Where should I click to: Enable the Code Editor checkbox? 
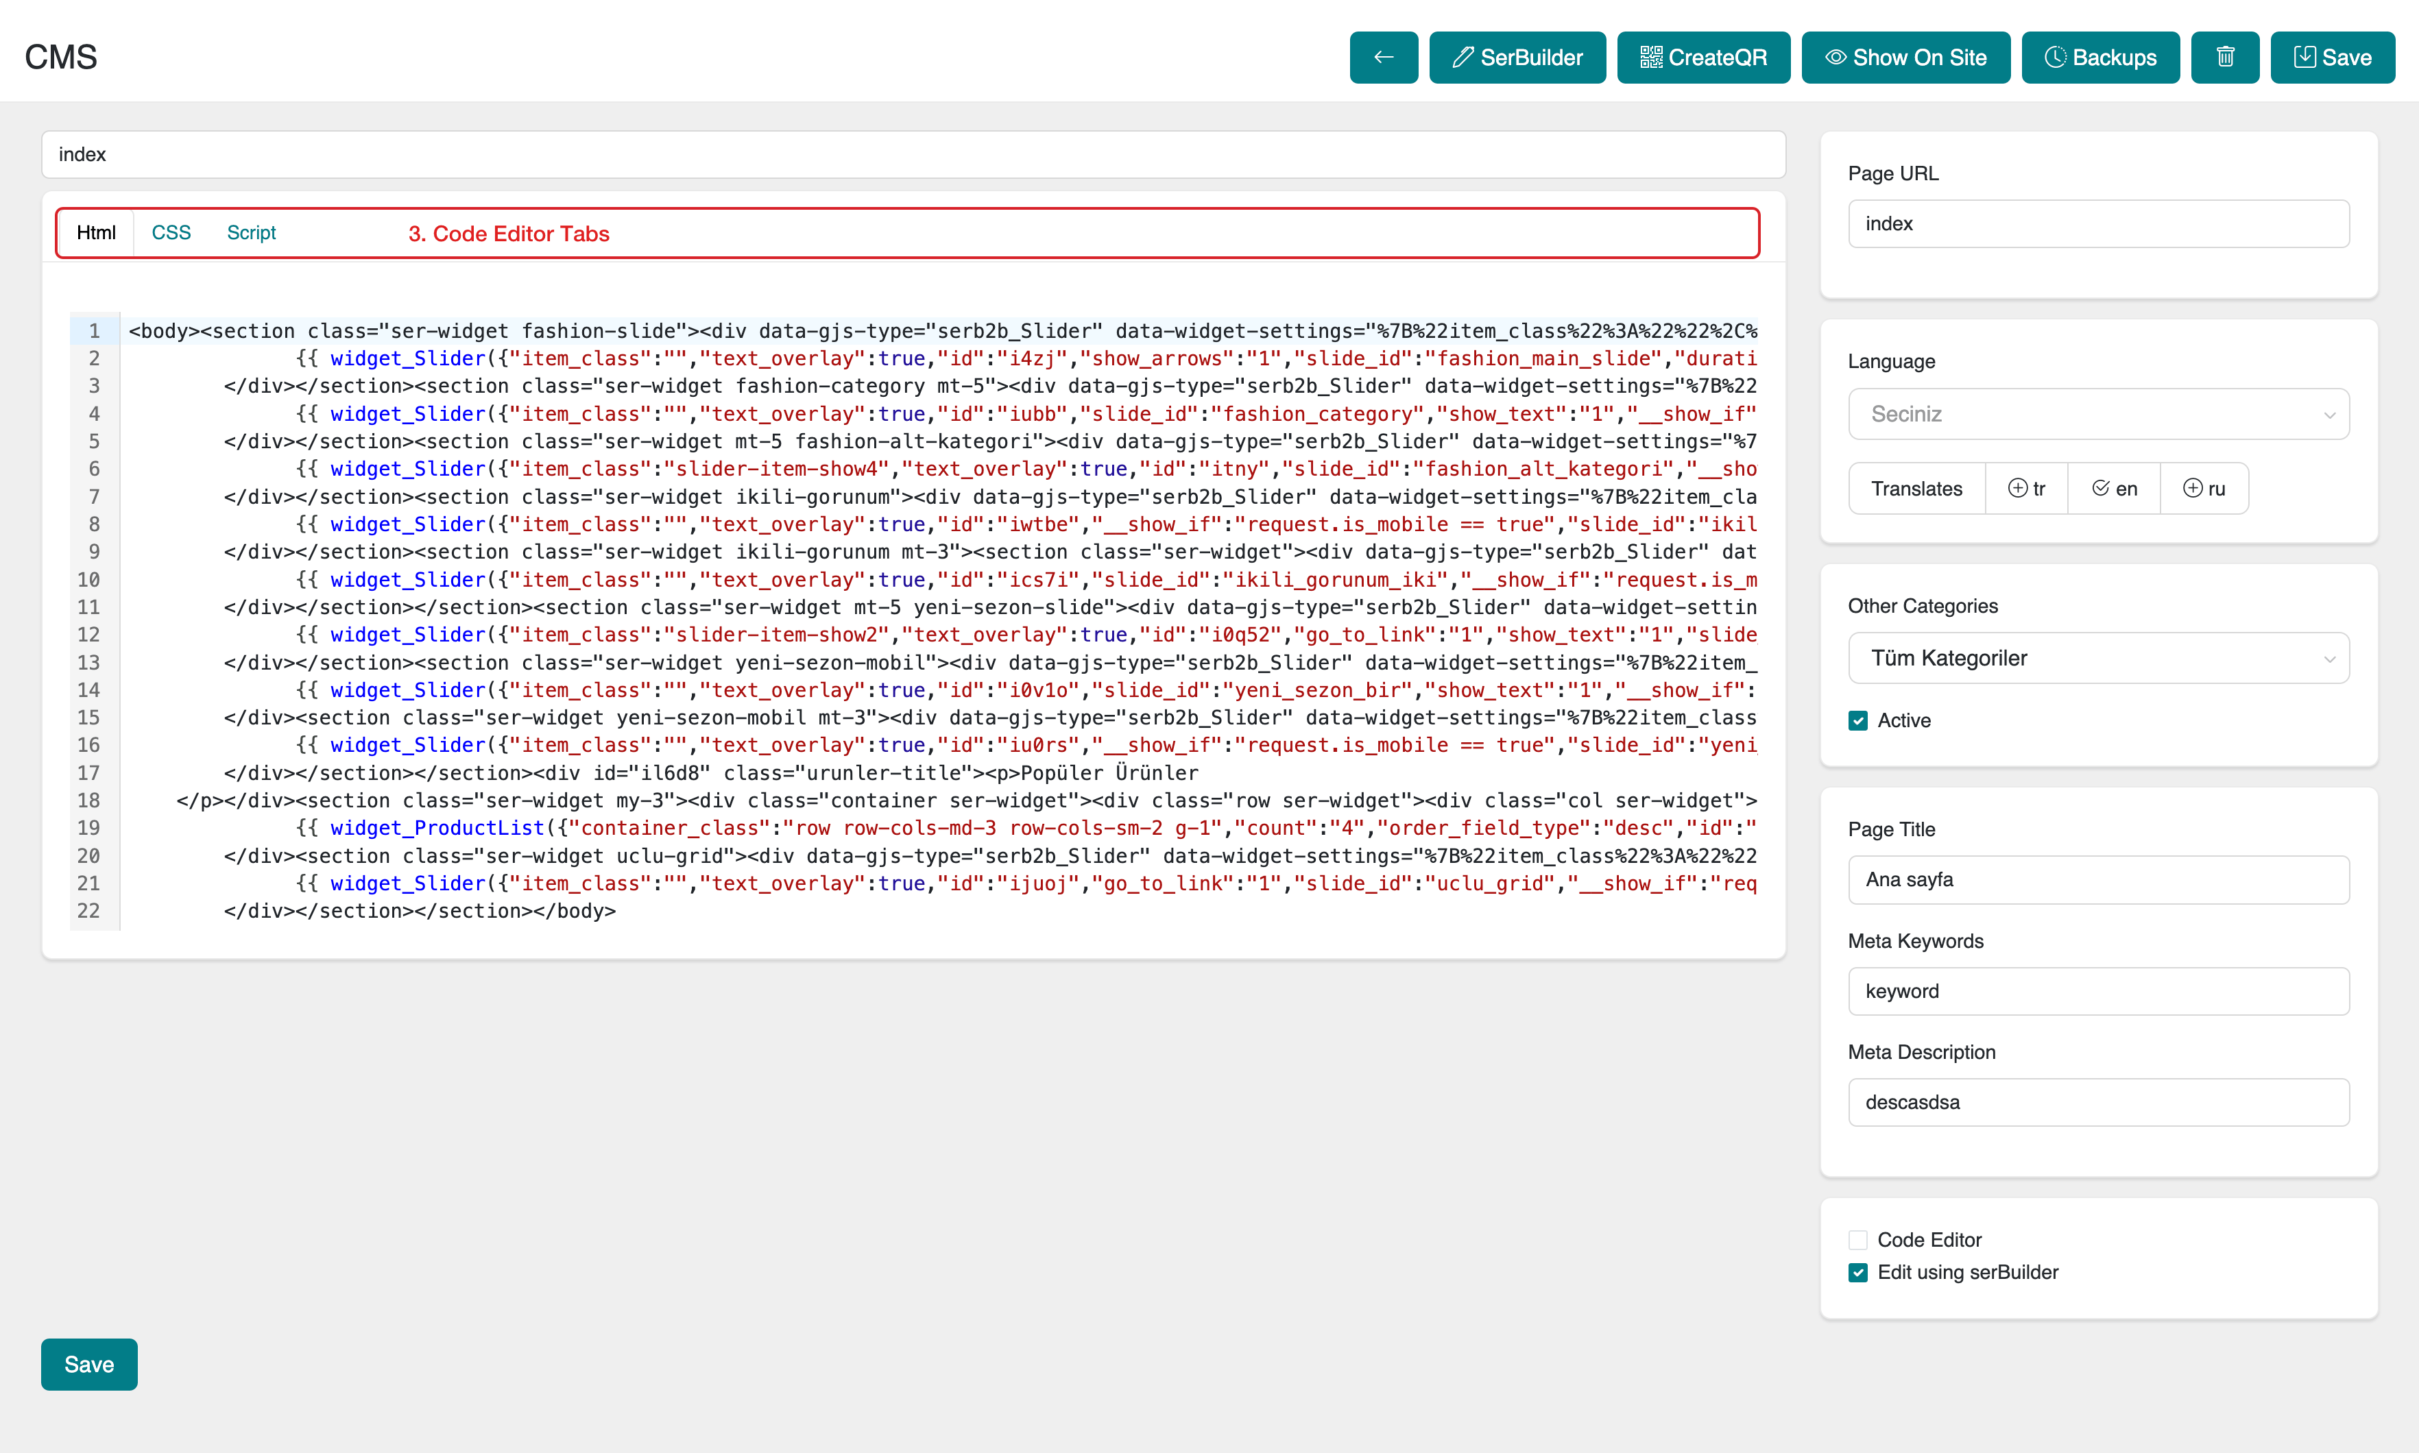(x=1858, y=1240)
